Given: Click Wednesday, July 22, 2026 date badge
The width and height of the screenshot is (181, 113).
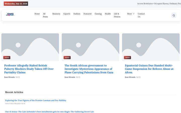Looking at the screenshot, I should coord(16,4).
